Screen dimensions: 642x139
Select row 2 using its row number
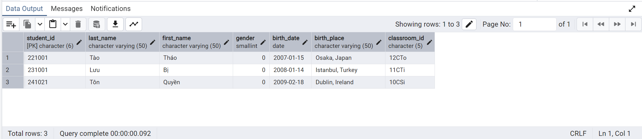pyautogui.click(x=8, y=70)
